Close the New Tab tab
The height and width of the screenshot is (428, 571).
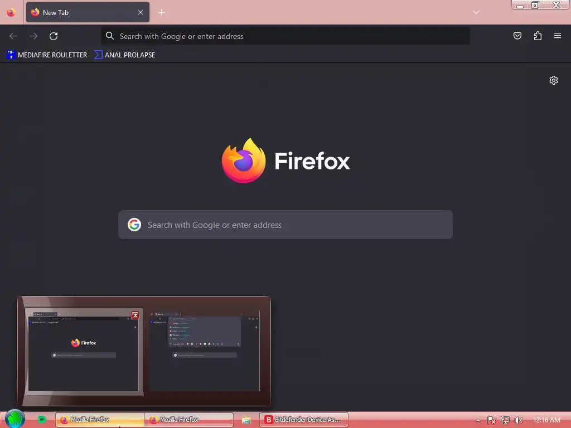(x=141, y=12)
